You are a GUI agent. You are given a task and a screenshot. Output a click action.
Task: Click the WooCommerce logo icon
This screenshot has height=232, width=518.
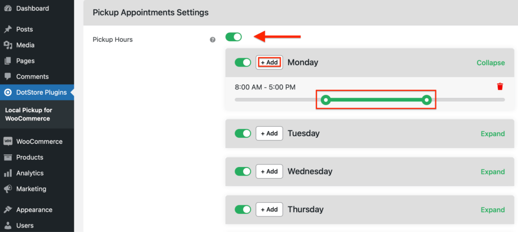click(8, 142)
